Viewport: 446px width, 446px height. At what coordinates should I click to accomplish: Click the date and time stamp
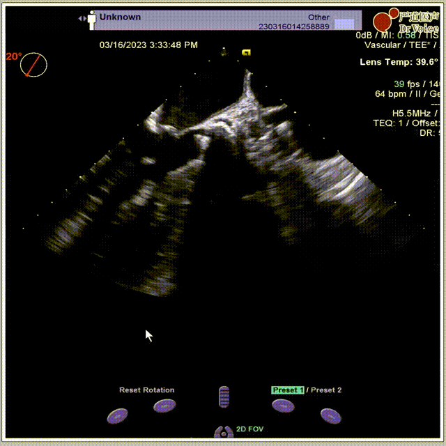(x=148, y=45)
